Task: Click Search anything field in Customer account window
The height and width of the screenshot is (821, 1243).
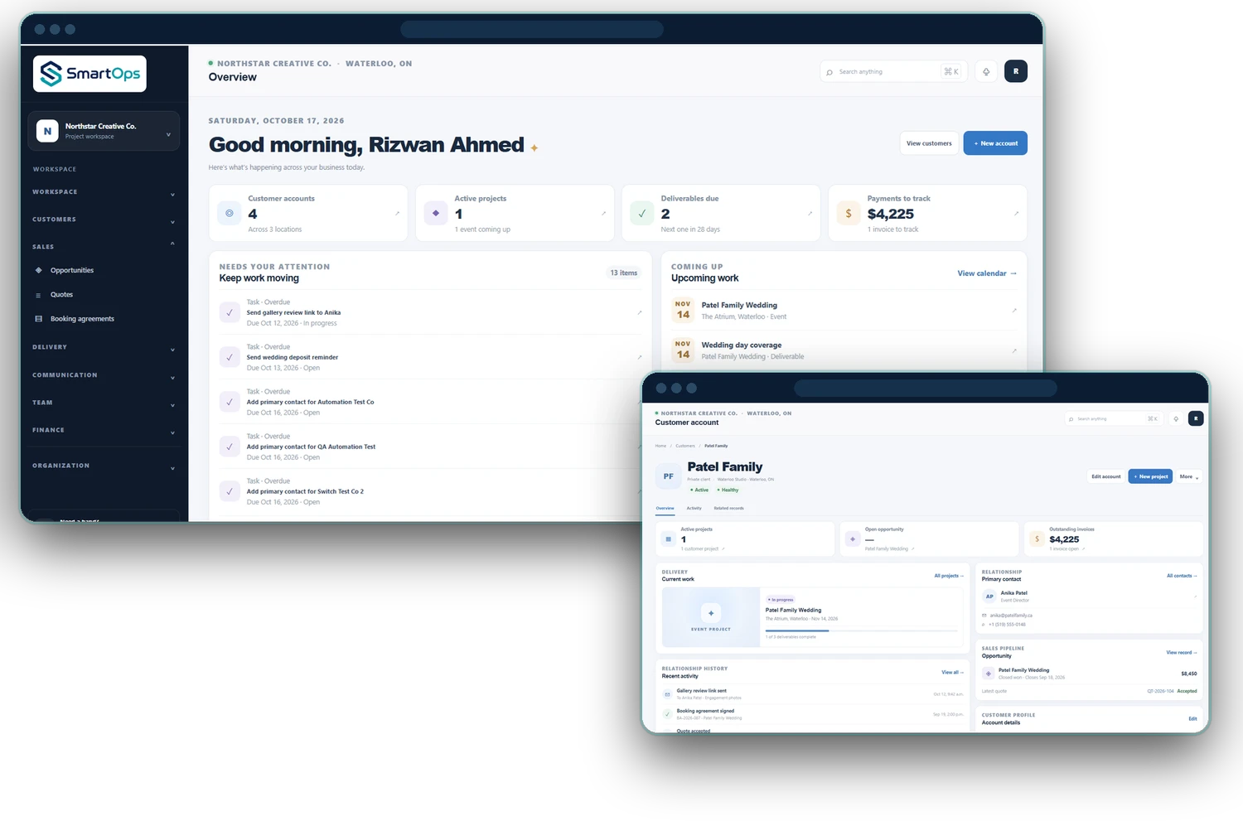Action: (x=1114, y=419)
